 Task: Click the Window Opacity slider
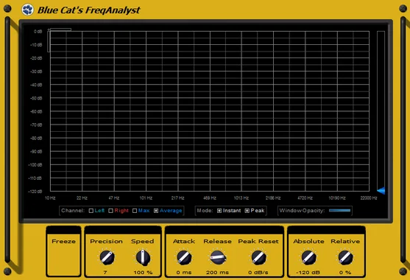point(339,211)
